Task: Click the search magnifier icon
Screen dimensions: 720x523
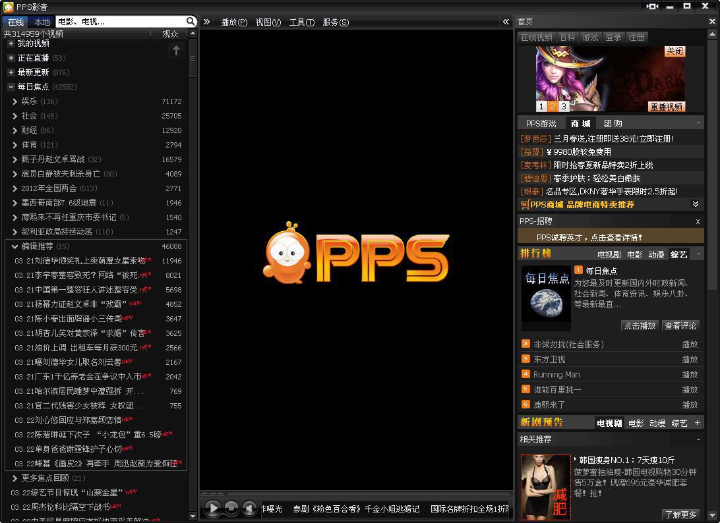Action: point(191,21)
